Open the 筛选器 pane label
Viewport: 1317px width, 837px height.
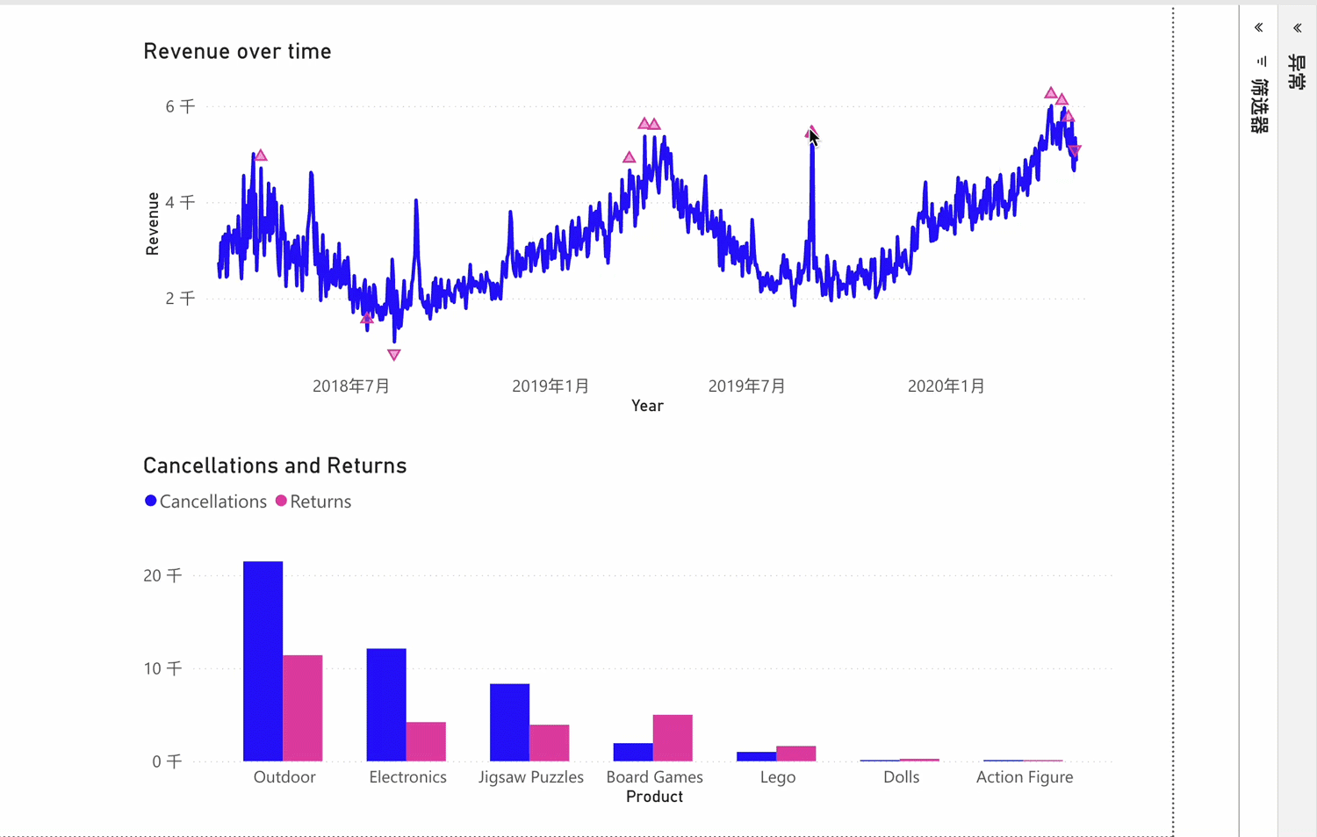click(1259, 105)
